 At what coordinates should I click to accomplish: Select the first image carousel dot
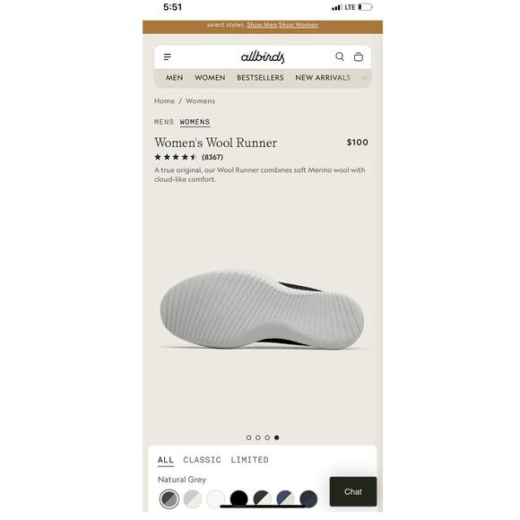[x=248, y=438]
